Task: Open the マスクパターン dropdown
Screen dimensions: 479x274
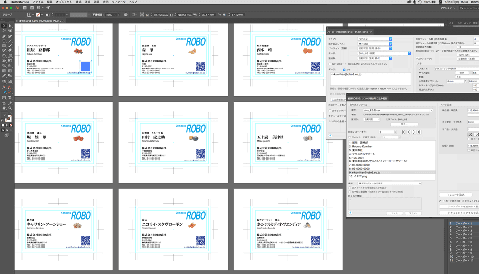Action: click(x=468, y=58)
